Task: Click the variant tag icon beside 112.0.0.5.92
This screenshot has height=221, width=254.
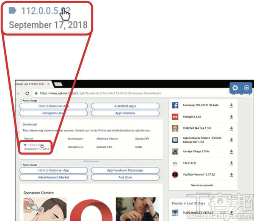Action: coord(25,145)
